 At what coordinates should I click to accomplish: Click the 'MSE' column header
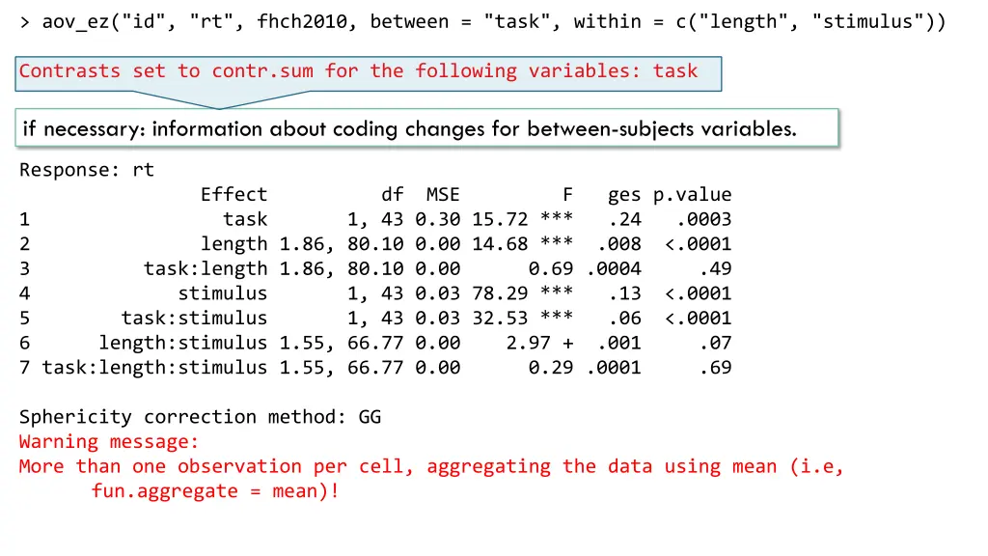[x=443, y=194]
